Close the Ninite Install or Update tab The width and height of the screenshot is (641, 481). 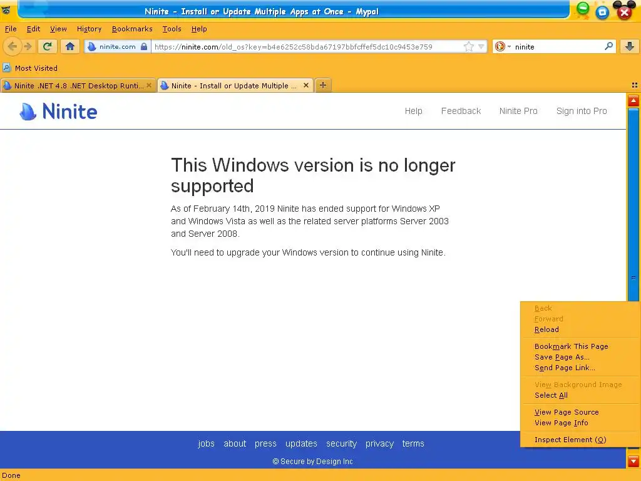tap(305, 85)
